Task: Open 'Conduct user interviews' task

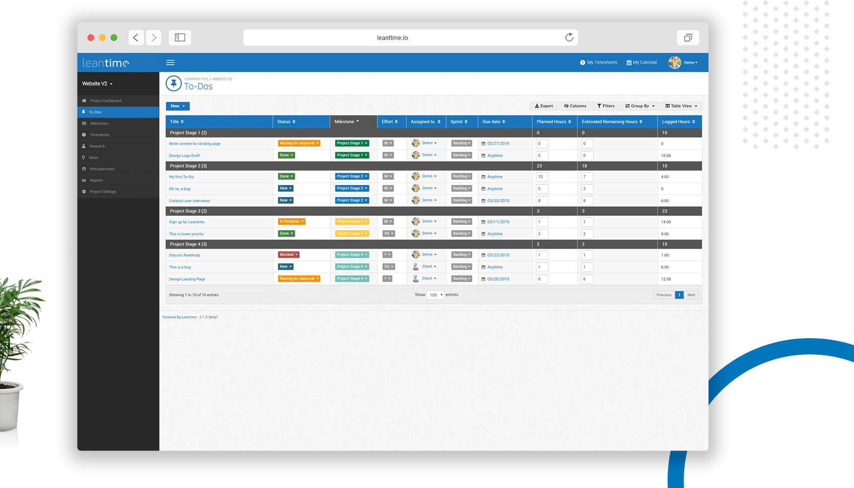Action: (x=189, y=201)
